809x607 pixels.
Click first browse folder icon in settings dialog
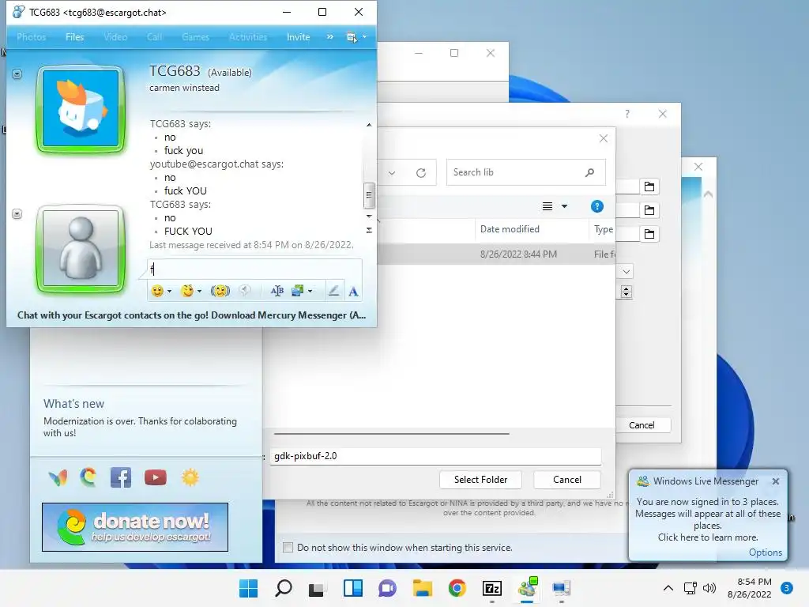click(649, 187)
